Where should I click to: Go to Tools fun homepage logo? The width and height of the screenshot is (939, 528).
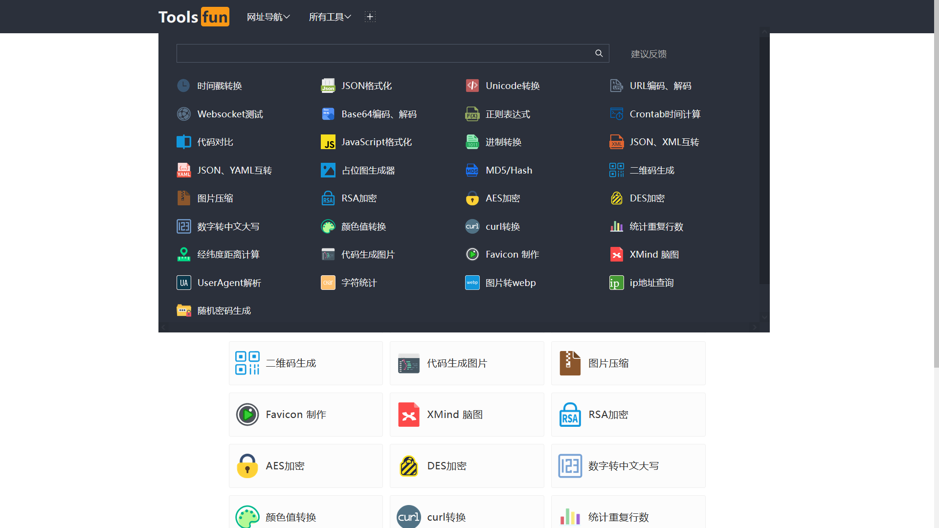click(194, 17)
